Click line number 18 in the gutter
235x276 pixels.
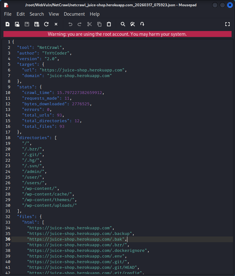8,138
